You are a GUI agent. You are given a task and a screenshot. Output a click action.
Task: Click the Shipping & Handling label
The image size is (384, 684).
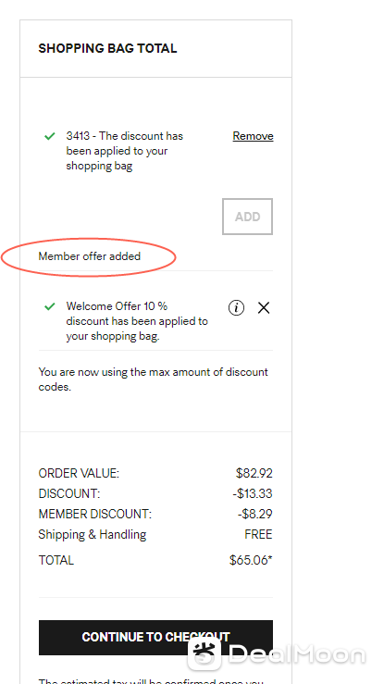(93, 534)
